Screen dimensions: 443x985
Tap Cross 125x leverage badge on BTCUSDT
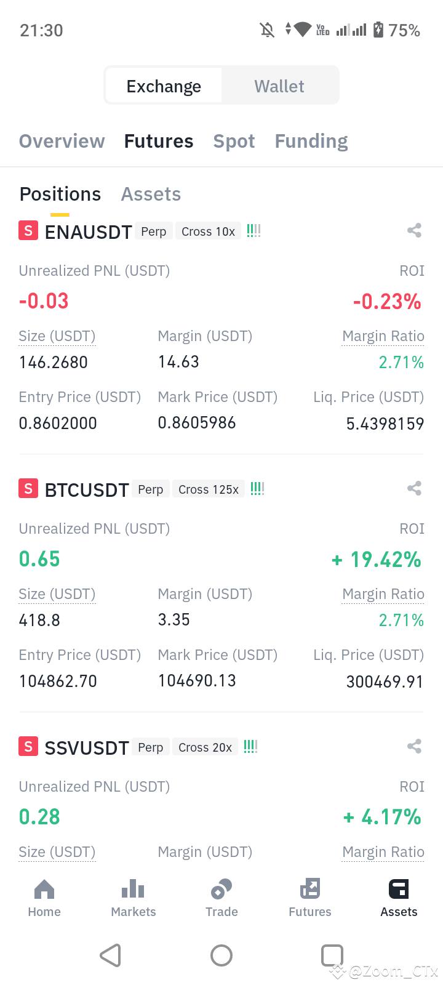[209, 489]
